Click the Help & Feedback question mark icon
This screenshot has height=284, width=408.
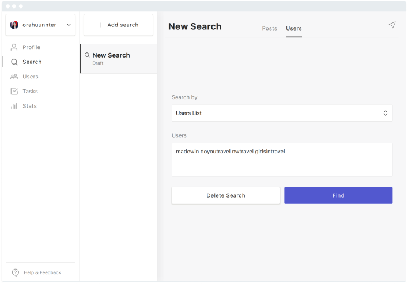click(16, 272)
